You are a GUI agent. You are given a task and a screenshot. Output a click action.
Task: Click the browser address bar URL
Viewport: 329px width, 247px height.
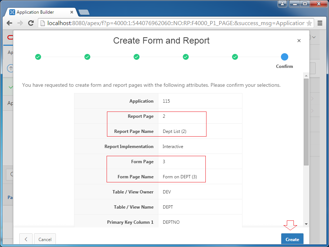(176, 23)
